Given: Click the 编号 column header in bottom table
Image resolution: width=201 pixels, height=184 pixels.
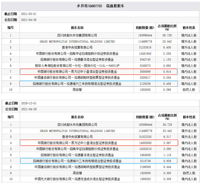Looking at the screenshot, I should (x=11, y=117).
